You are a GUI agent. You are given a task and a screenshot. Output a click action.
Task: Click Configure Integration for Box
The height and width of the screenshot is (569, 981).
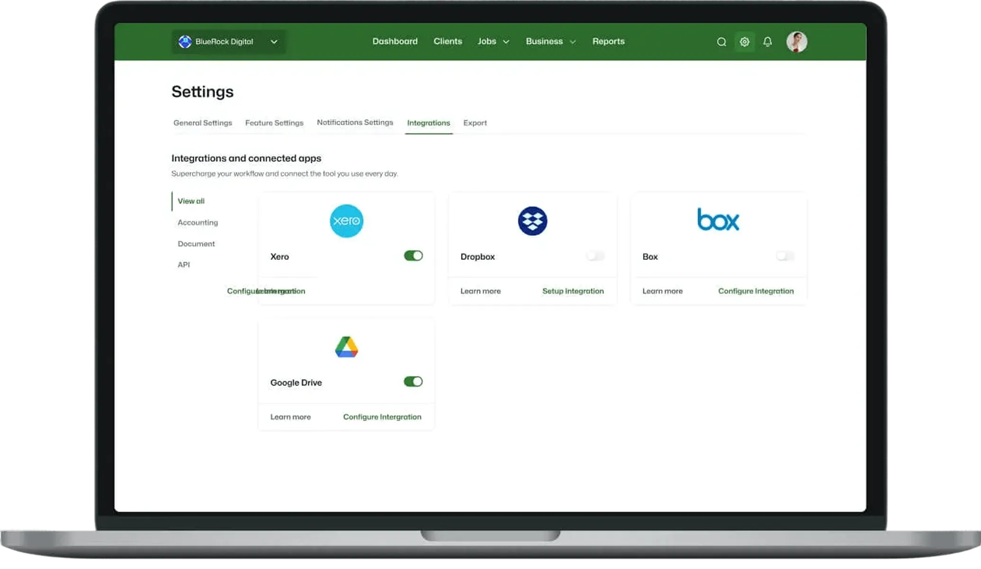coord(756,291)
